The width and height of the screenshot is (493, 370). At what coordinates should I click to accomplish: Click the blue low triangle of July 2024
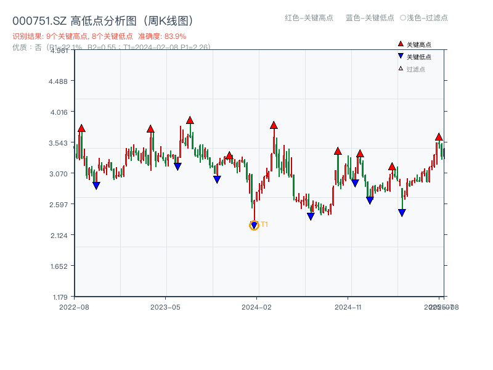tap(311, 216)
